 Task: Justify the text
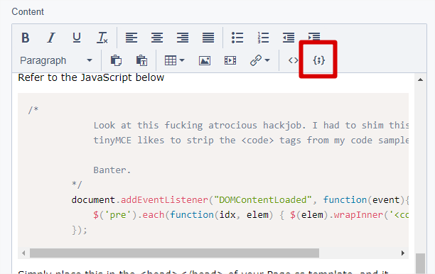pyautogui.click(x=208, y=38)
